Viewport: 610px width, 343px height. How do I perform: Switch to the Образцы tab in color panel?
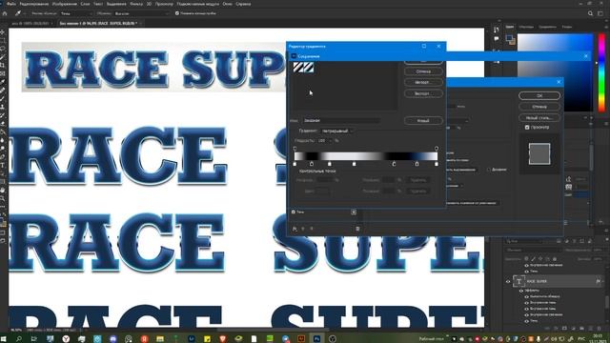(x=526, y=27)
